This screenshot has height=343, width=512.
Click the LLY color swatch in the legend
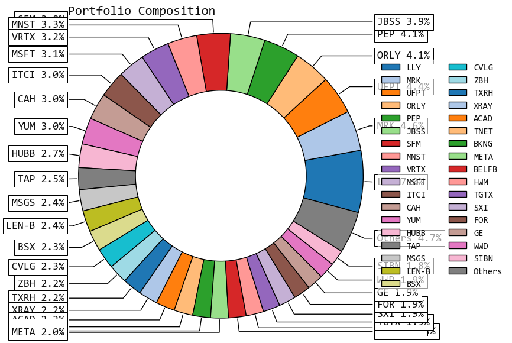pyautogui.click(x=391, y=67)
